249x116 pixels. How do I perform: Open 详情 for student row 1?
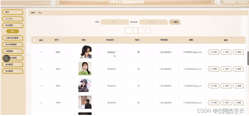[x=214, y=52]
